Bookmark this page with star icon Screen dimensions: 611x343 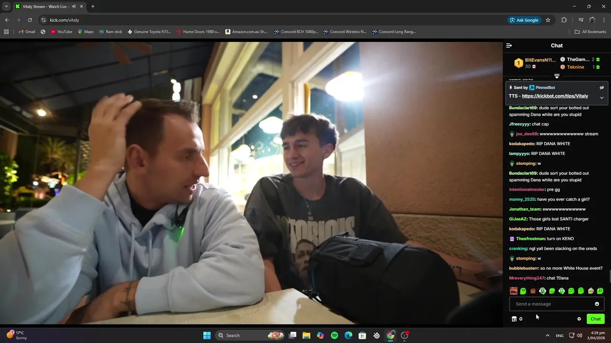[x=548, y=20]
